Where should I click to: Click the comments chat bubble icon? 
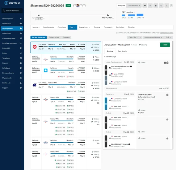(145, 6)
